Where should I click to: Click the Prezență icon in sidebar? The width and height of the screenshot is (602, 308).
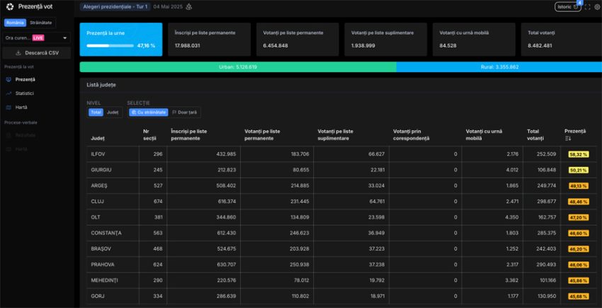(x=8, y=79)
